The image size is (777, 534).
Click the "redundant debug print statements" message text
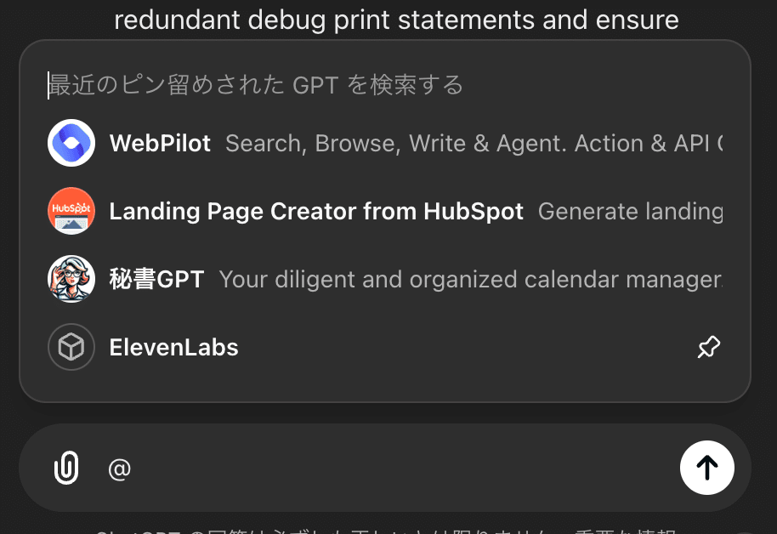(396, 19)
